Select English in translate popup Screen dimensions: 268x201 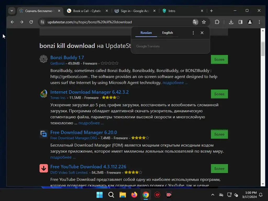point(167,33)
